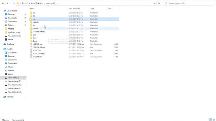The width and height of the screenshot is (216, 121).
Task: Sort files by Size column
Action: [110, 8]
